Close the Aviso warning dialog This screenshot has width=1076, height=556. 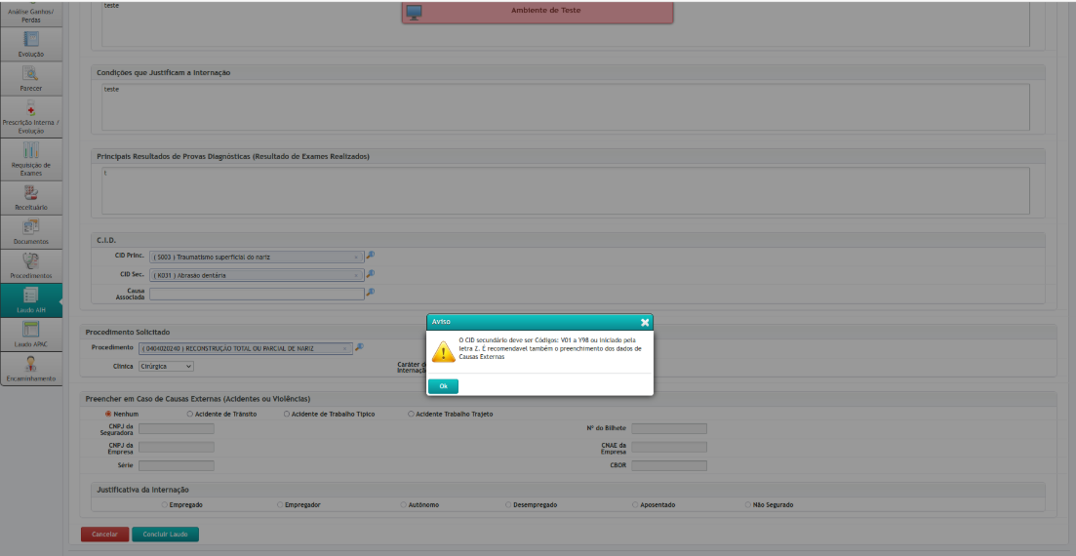tap(645, 322)
